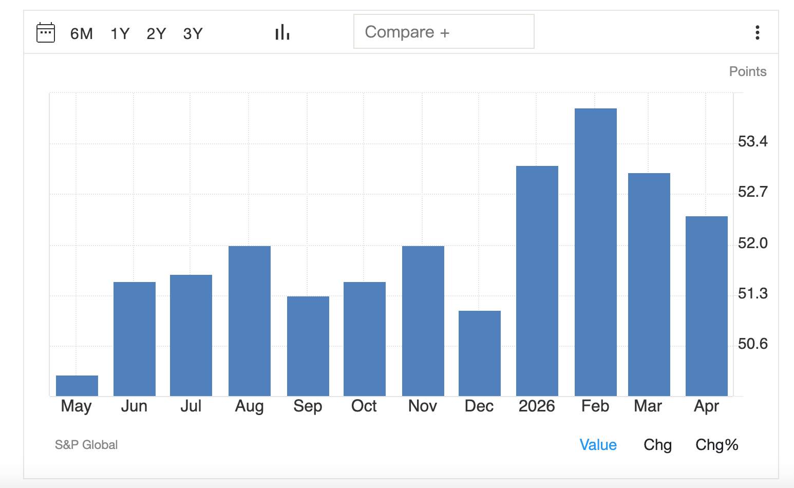Click the Aug bar in chart
Image resolution: width=794 pixels, height=488 pixels.
pos(250,321)
